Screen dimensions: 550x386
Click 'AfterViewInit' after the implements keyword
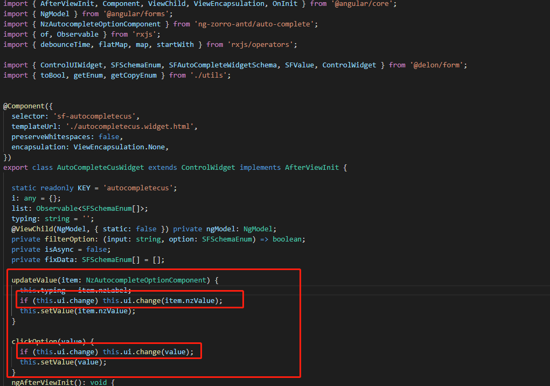pos(312,167)
